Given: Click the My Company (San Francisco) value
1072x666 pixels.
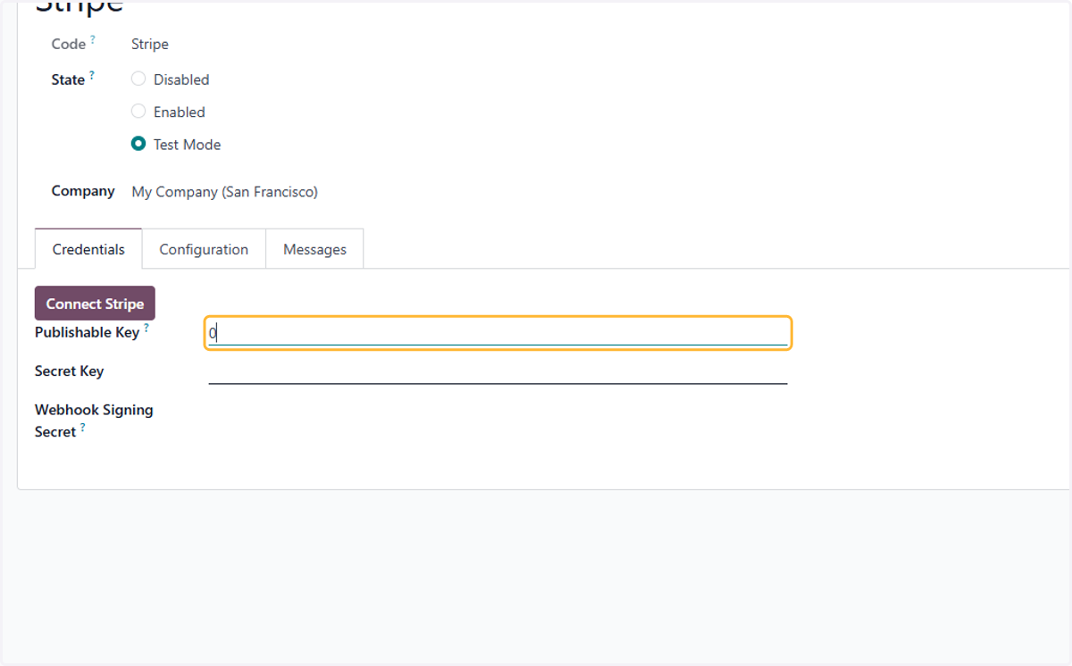Looking at the screenshot, I should point(224,191).
